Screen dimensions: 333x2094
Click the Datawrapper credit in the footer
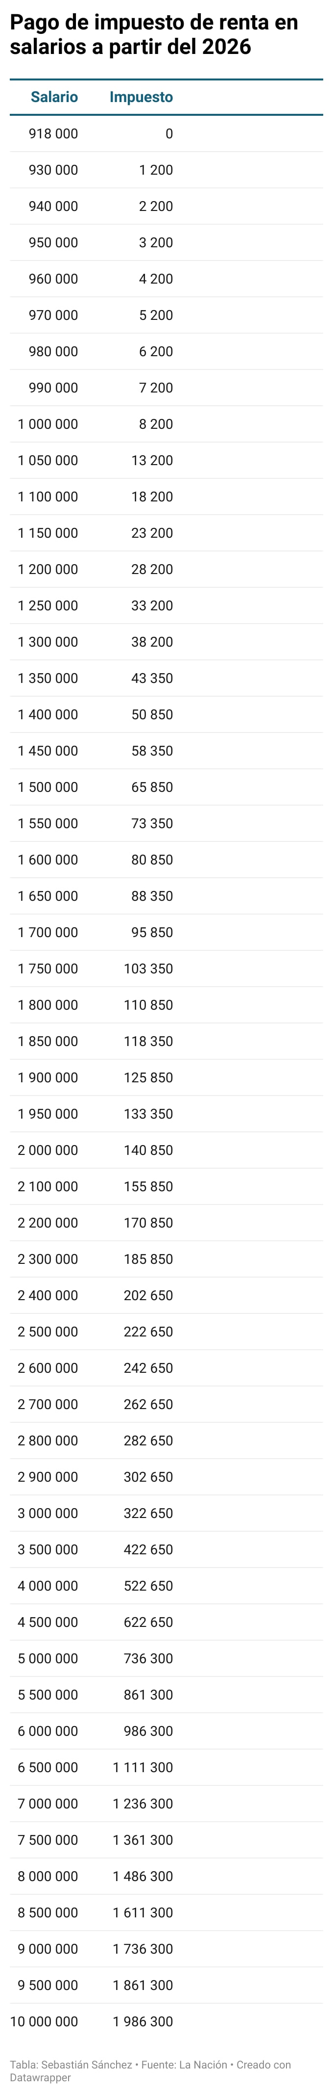41,2077
